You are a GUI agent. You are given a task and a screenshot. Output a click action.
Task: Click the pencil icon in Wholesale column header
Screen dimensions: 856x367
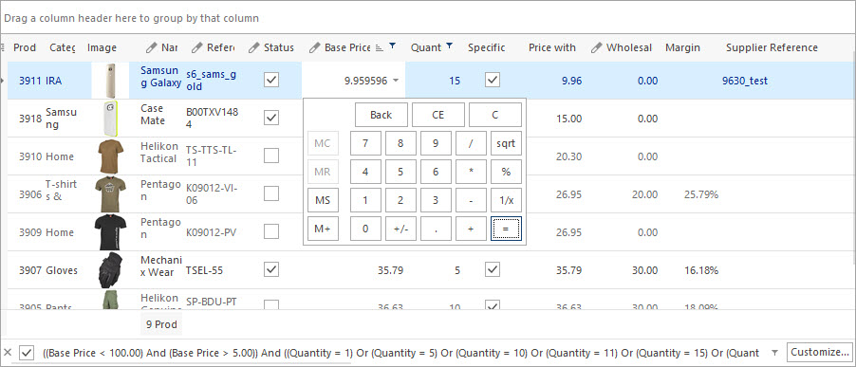click(597, 48)
